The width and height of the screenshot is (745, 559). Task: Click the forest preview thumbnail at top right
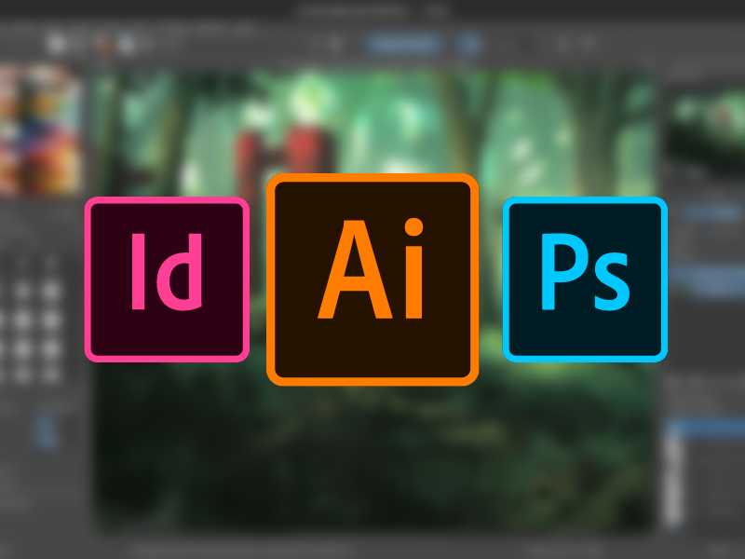click(706, 116)
